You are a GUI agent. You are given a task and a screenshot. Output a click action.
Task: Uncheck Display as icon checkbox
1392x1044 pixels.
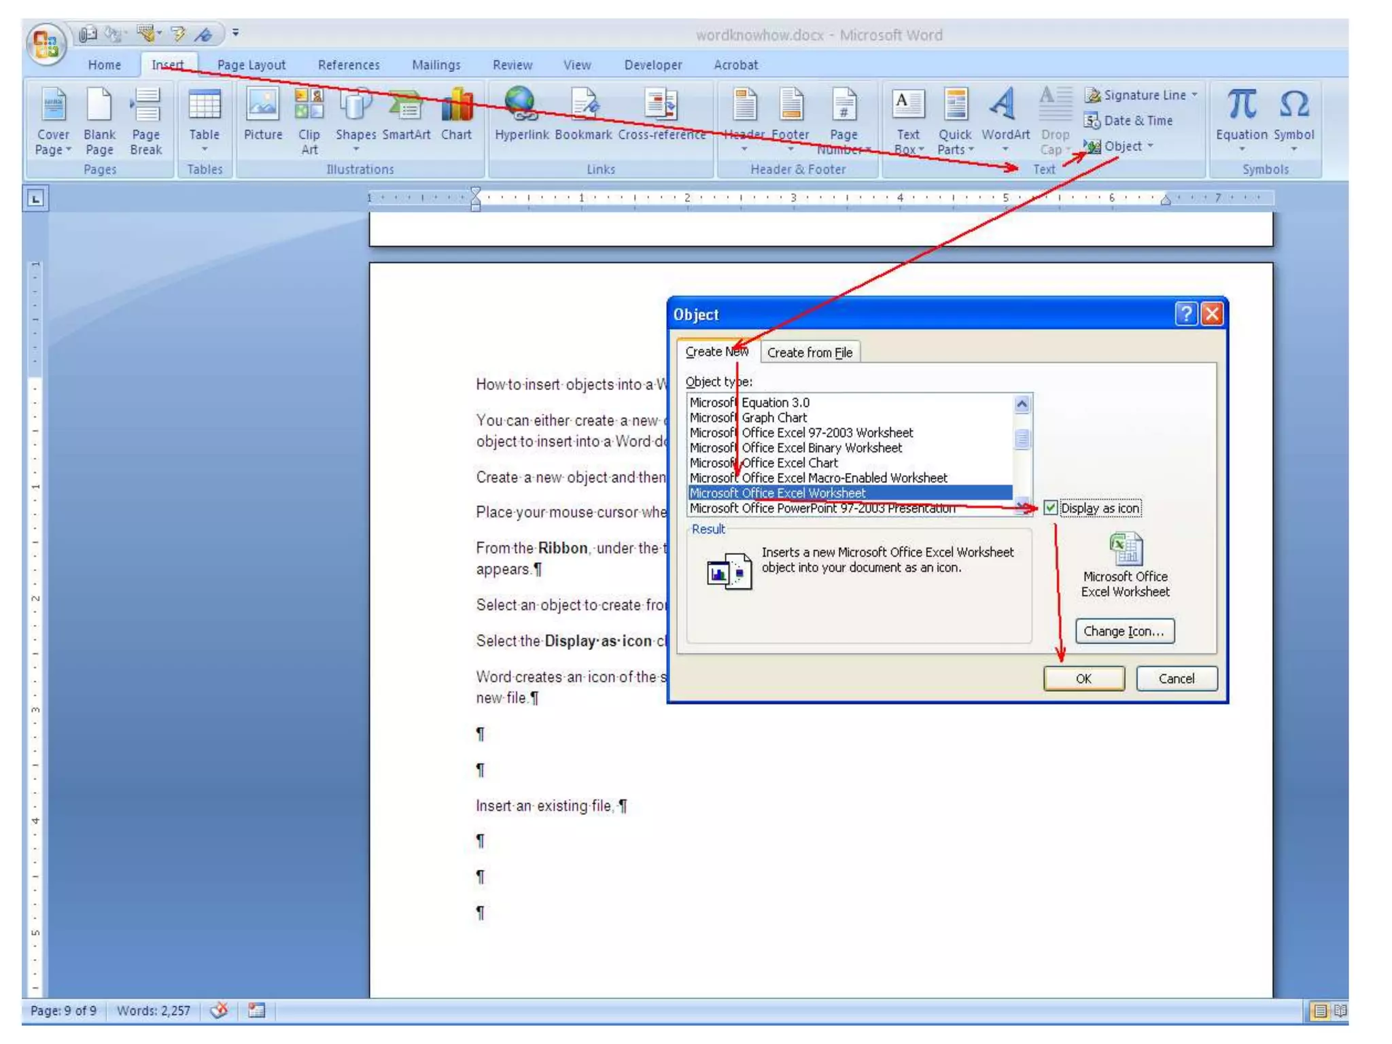pos(1051,508)
